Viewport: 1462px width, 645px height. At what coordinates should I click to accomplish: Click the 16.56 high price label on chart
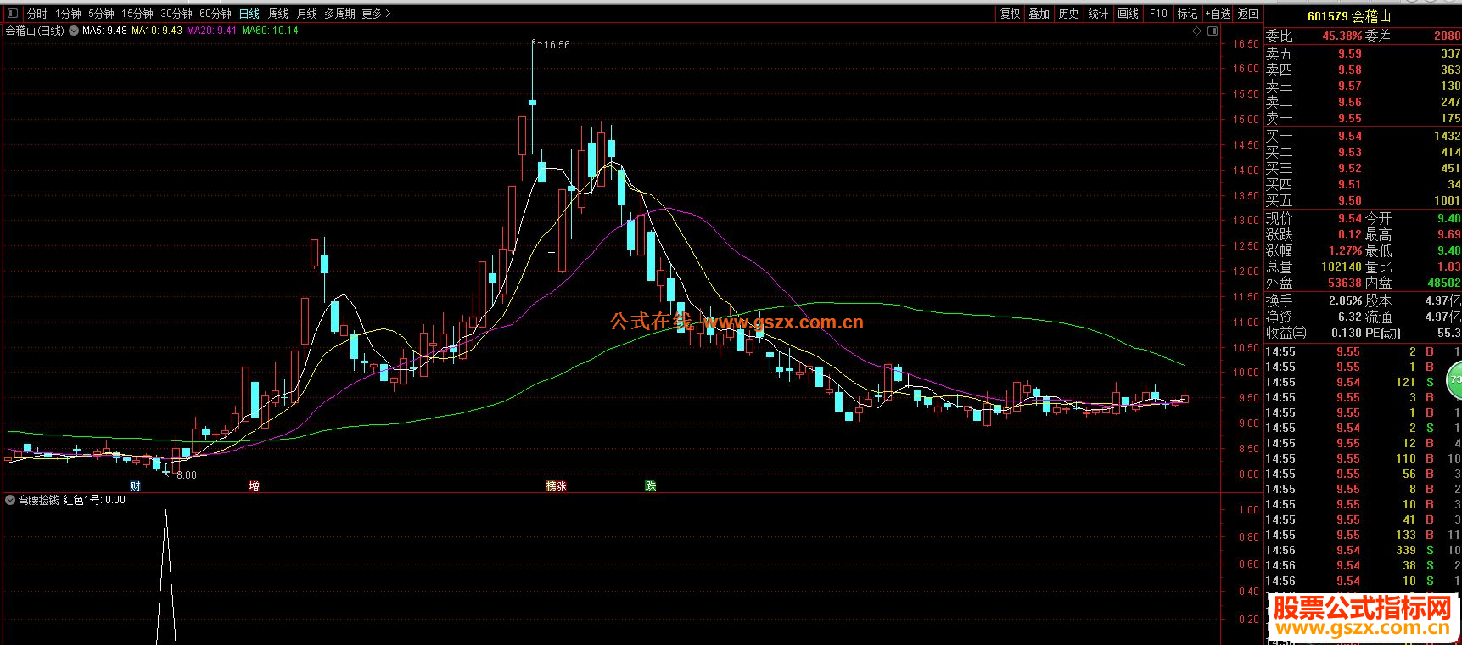click(x=557, y=45)
